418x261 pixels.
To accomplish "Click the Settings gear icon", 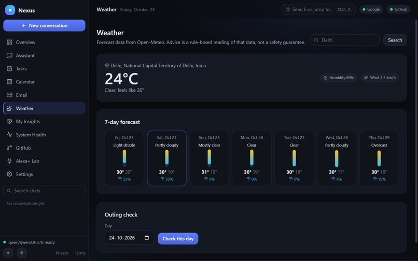I will [9, 174].
